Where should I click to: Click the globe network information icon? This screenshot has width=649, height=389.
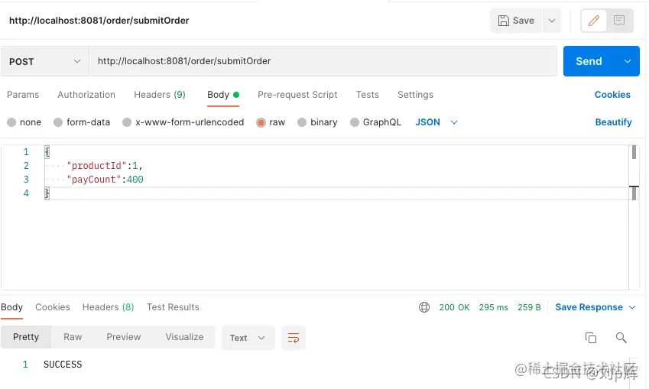[423, 307]
